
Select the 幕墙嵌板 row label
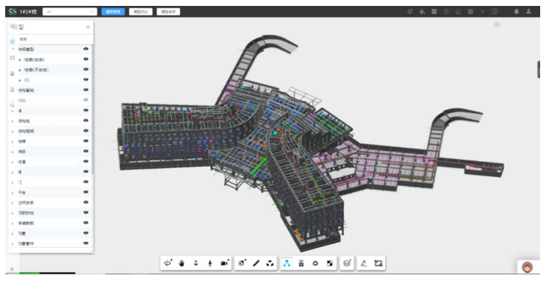tap(26, 223)
